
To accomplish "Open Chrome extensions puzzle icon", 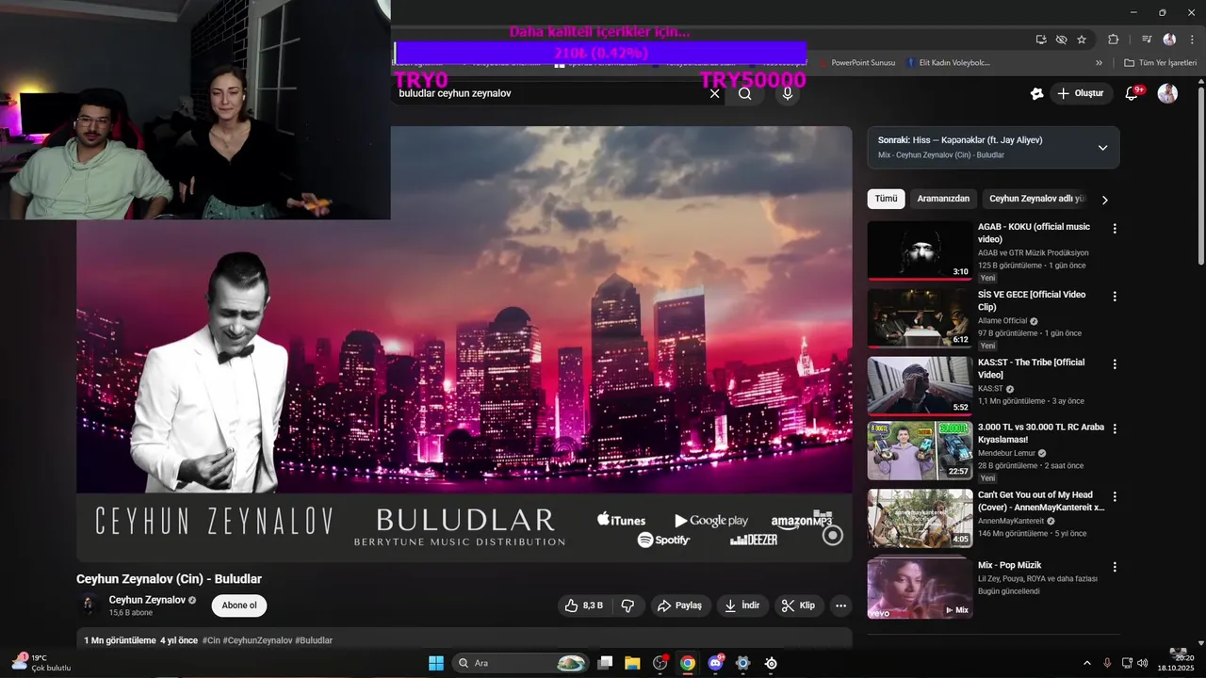I will [1113, 40].
